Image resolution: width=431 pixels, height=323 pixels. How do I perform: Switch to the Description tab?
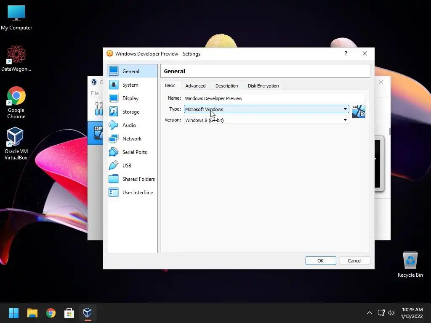pos(227,86)
